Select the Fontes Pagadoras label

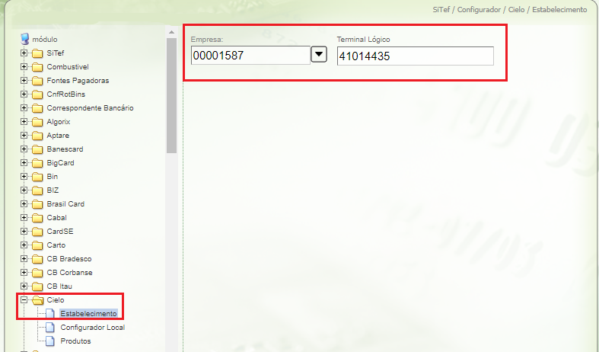click(x=78, y=81)
